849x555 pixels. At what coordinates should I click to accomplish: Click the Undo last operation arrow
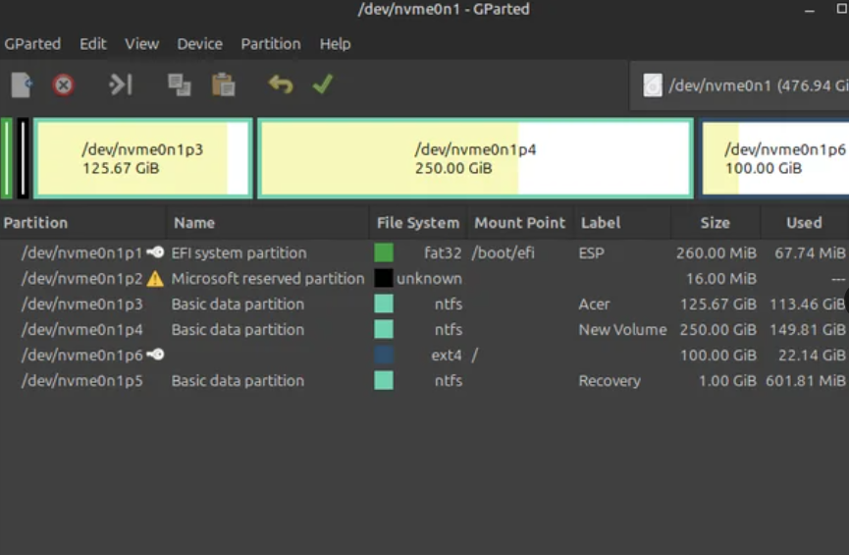[x=281, y=85]
